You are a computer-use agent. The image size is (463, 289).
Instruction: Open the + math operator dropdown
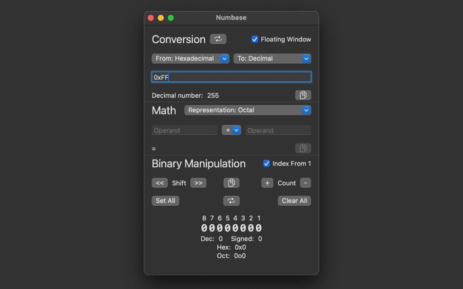tap(231, 130)
